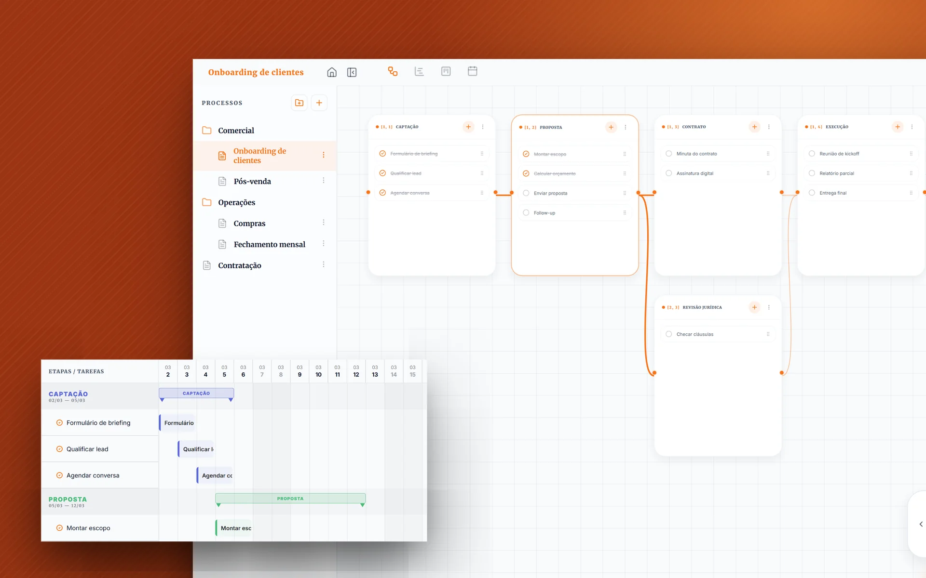
Task: Open the Contratação process
Action: 264,265
